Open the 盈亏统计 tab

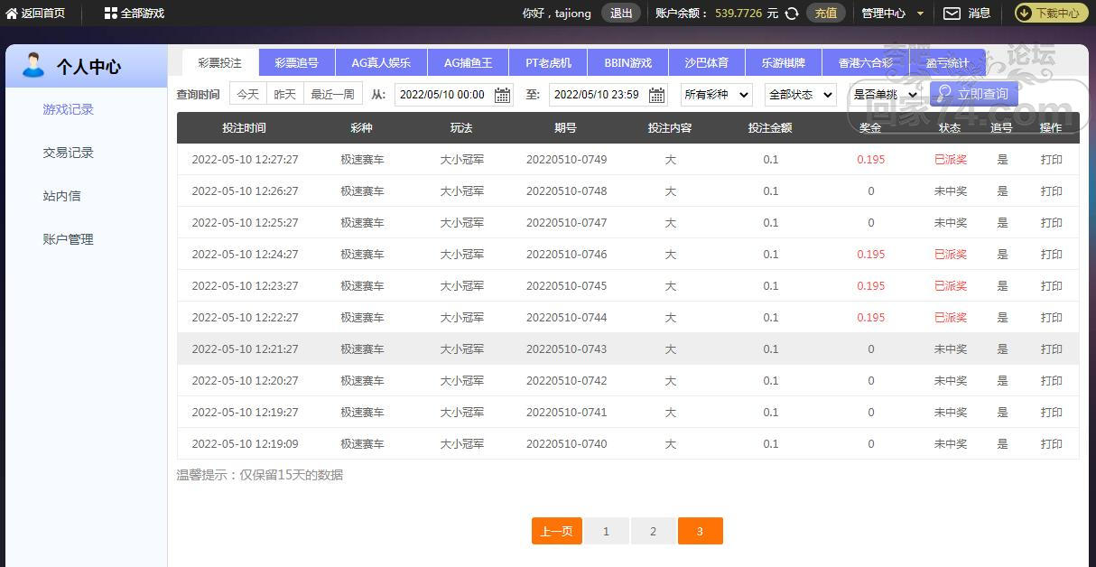pos(947,62)
